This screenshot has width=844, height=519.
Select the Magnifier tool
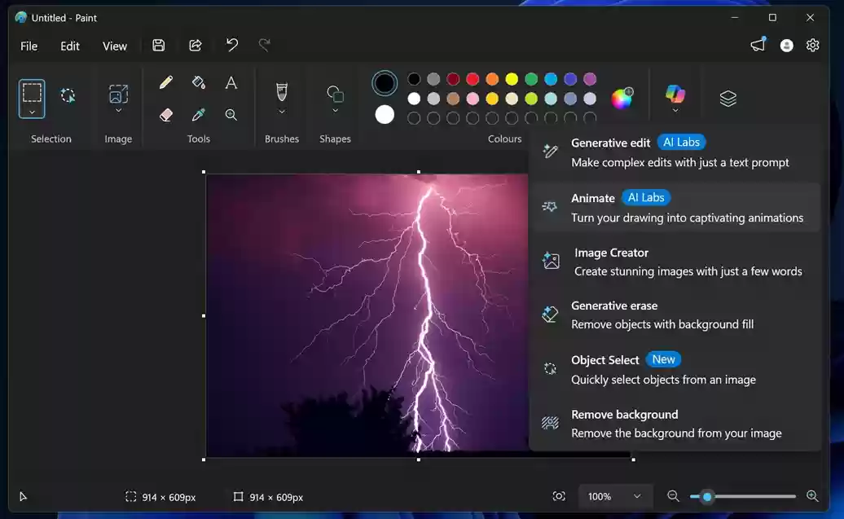point(231,114)
